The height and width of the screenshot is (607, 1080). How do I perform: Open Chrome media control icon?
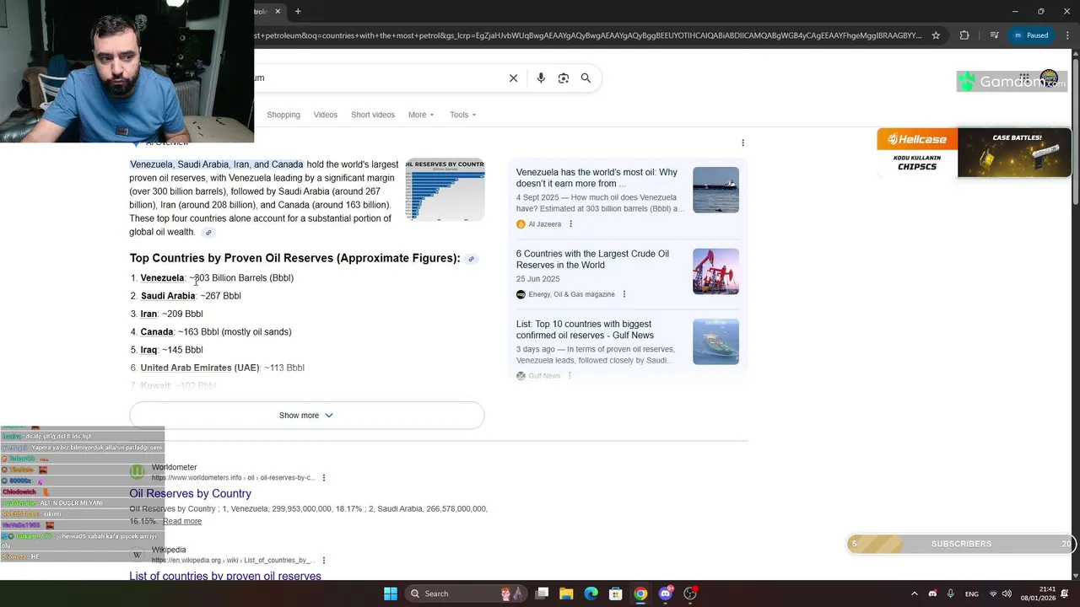pos(995,35)
